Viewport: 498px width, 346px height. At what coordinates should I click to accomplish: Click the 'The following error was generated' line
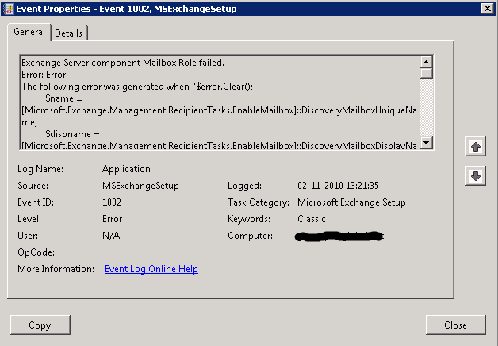point(137,86)
